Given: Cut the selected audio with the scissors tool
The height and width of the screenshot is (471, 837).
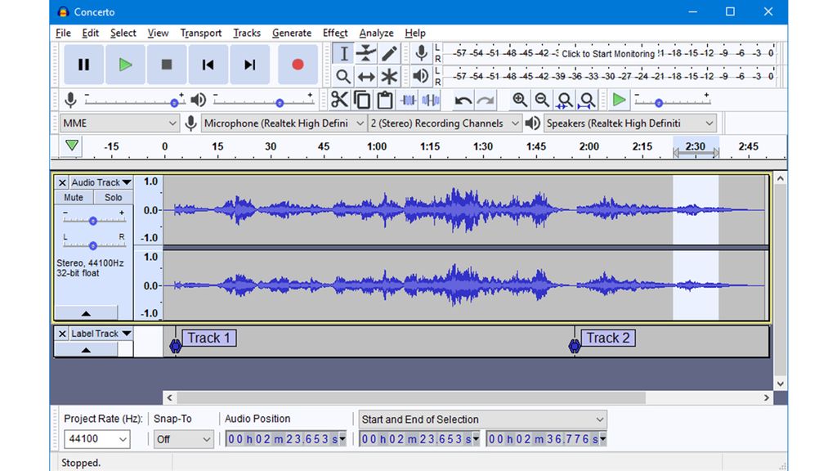Looking at the screenshot, I should 339,99.
